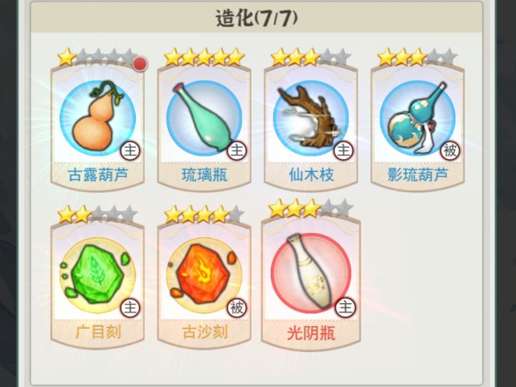
Task: Select the 古露葫芦 orange gourd icon
Action: coord(97,118)
